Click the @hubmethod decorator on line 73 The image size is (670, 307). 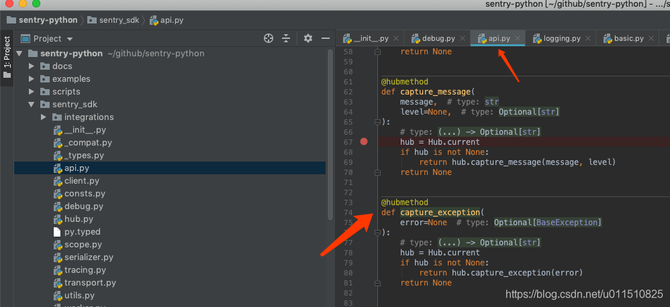(x=405, y=202)
